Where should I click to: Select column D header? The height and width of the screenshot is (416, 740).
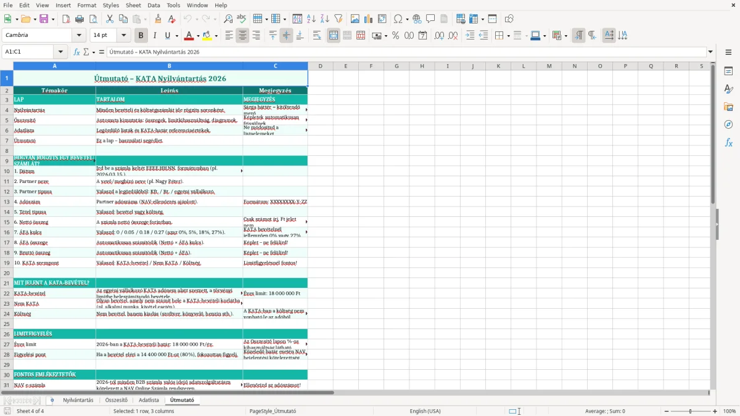pos(320,66)
